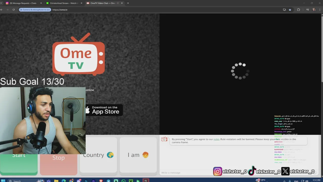Switch to the Message Requests • Chats tab

(x=23, y=3)
